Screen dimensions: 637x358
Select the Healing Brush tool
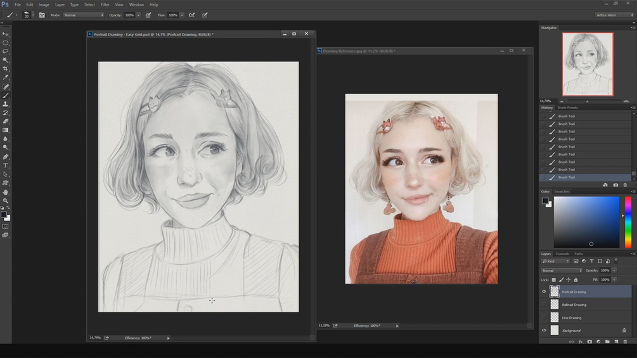coord(5,87)
